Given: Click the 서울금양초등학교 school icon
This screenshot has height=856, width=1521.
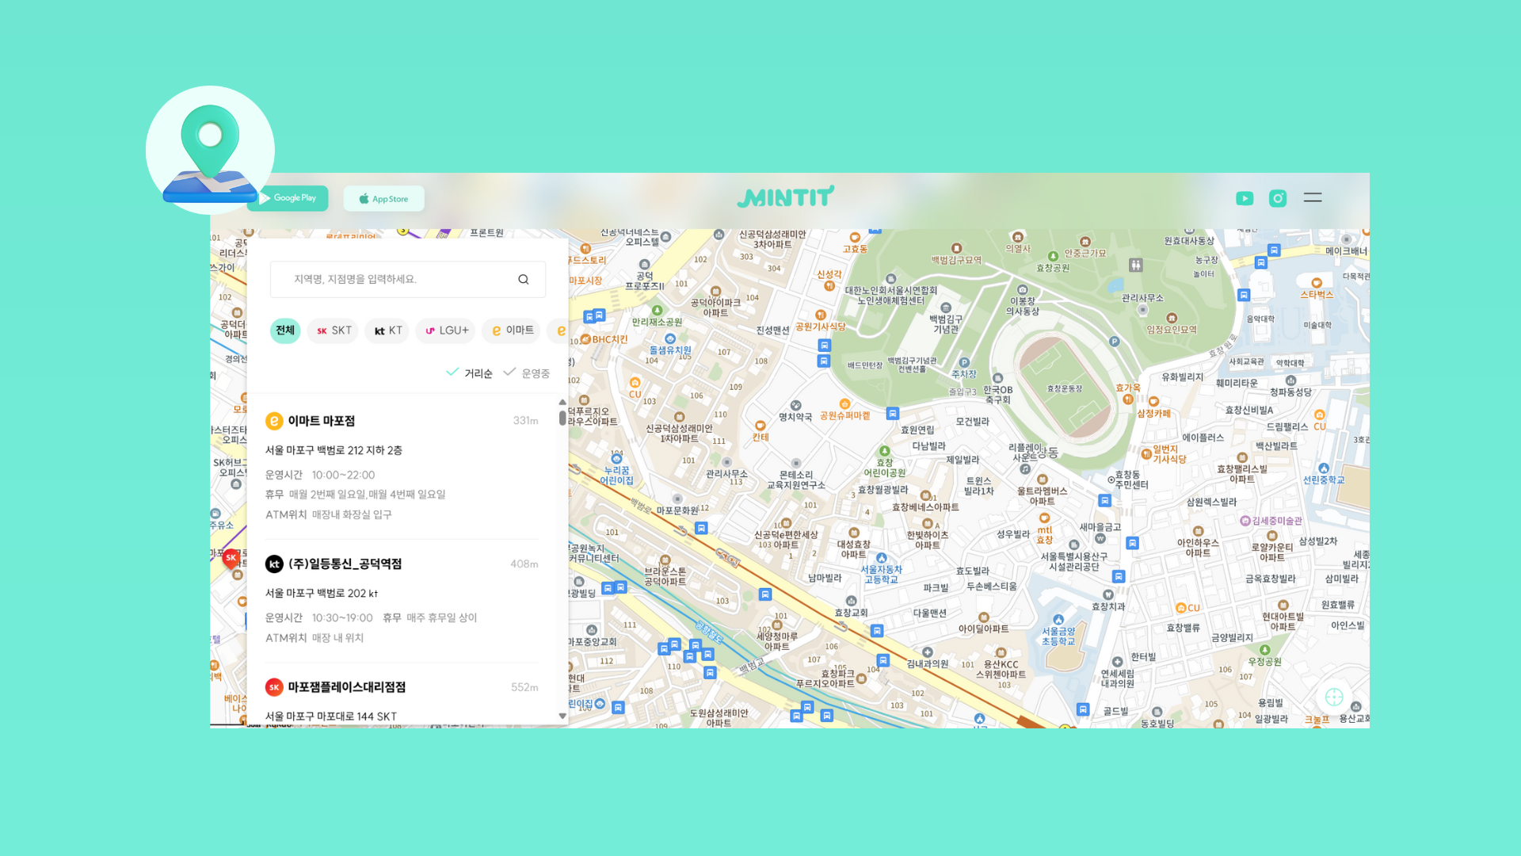Looking at the screenshot, I should [1058, 620].
